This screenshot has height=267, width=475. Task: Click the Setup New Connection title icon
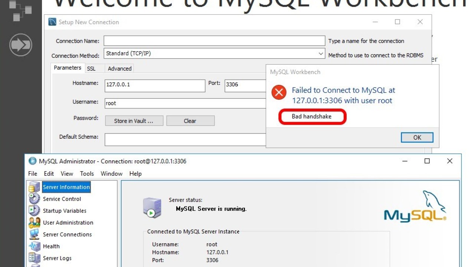tap(52, 22)
